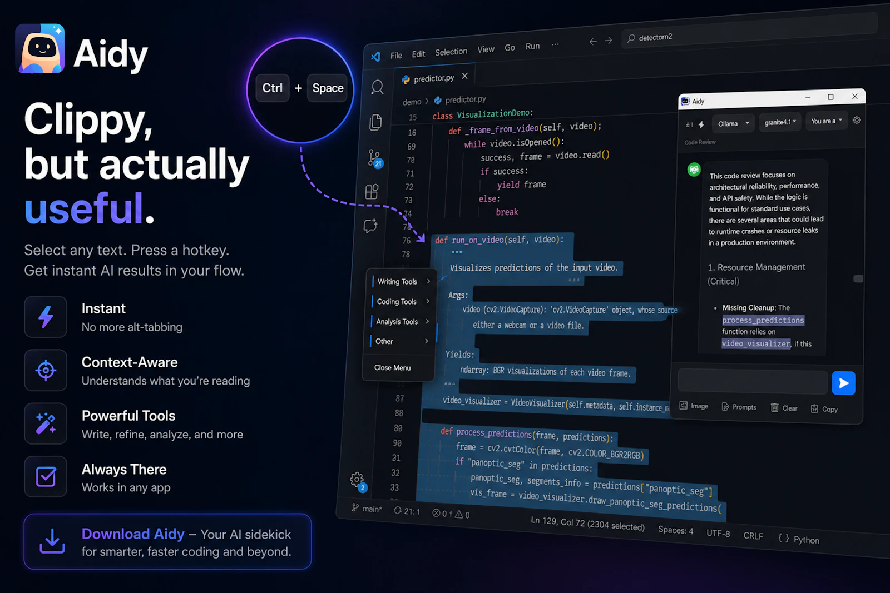The image size is (890, 593).
Task: Click the demo breadcrumb folder
Action: click(x=412, y=102)
